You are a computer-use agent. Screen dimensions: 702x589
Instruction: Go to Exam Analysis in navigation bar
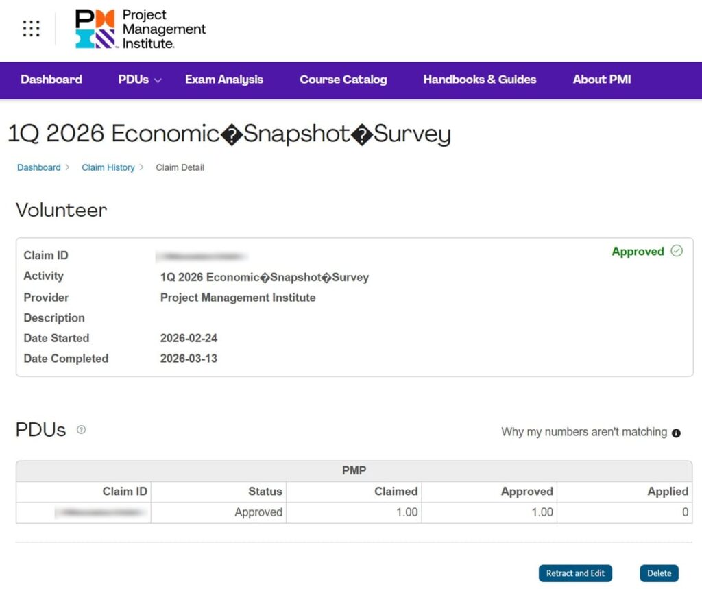pos(223,80)
